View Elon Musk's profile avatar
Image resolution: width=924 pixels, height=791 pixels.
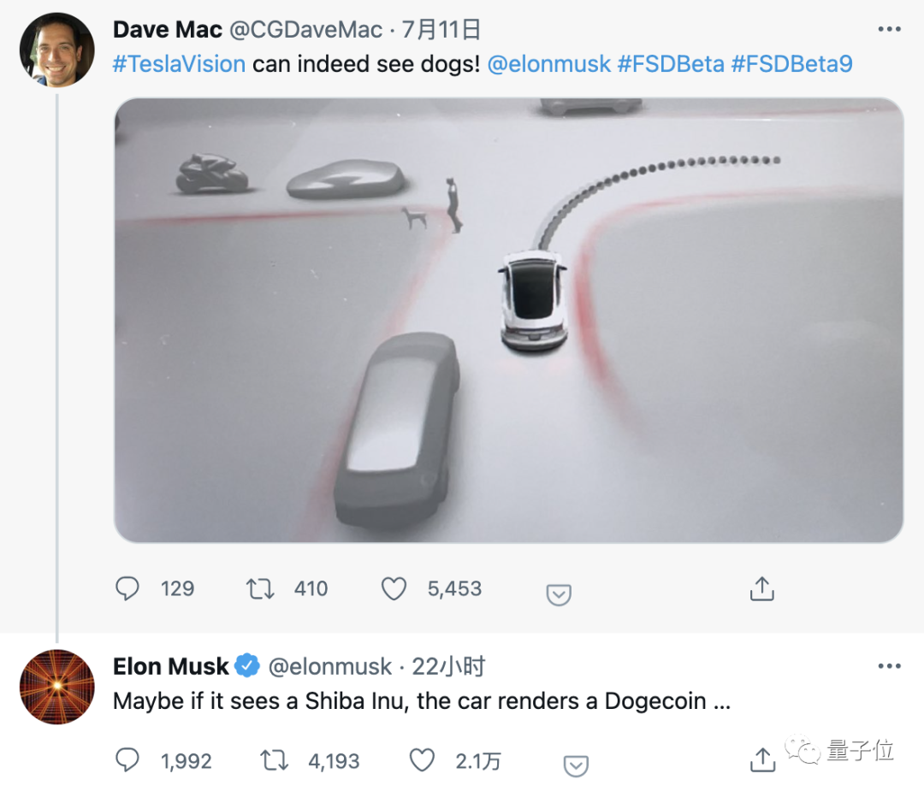coord(56,687)
